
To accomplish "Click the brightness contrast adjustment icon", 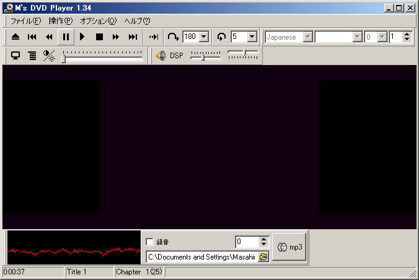I will point(49,56).
